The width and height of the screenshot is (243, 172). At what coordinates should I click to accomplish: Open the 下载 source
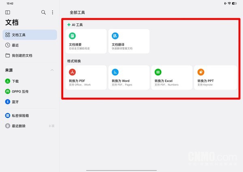pos(15,81)
